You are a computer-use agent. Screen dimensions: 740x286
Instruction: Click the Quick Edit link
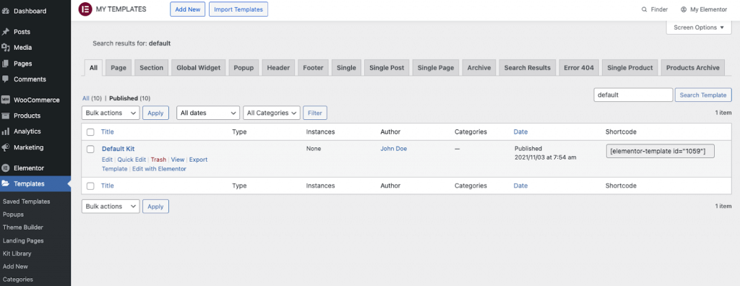tap(132, 160)
